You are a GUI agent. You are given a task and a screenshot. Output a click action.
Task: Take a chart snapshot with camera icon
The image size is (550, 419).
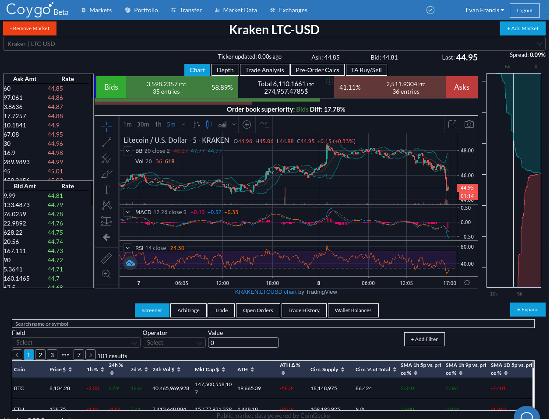[469, 124]
